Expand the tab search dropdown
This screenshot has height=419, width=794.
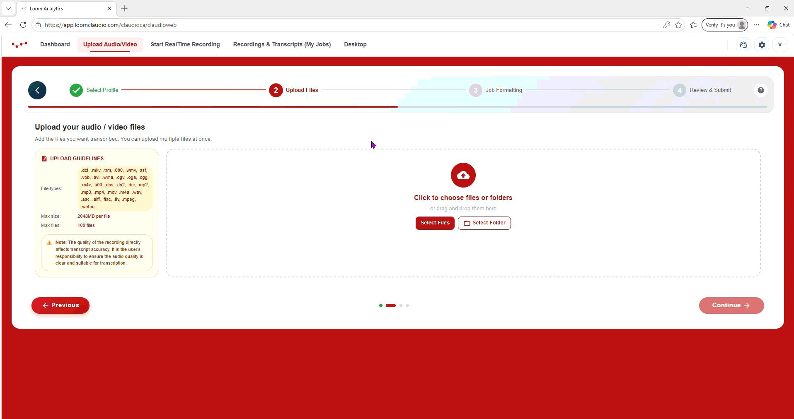pyautogui.click(x=8, y=8)
